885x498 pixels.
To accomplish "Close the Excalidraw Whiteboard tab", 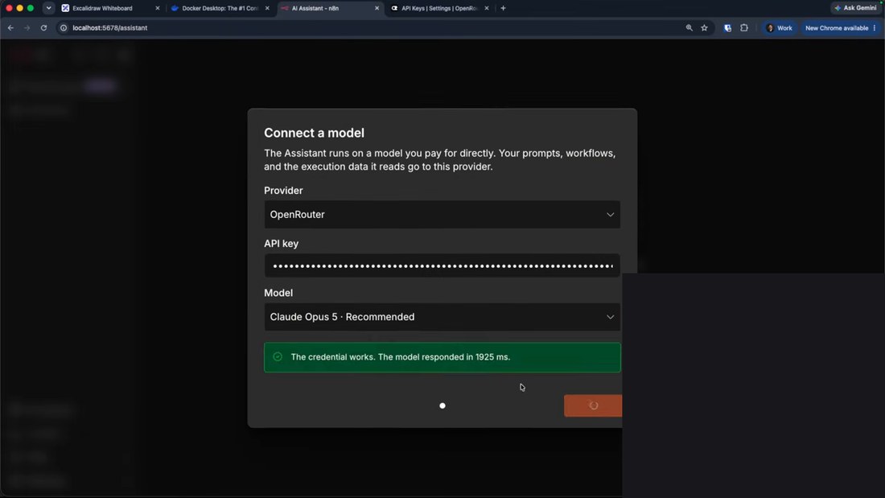I will point(158,9).
